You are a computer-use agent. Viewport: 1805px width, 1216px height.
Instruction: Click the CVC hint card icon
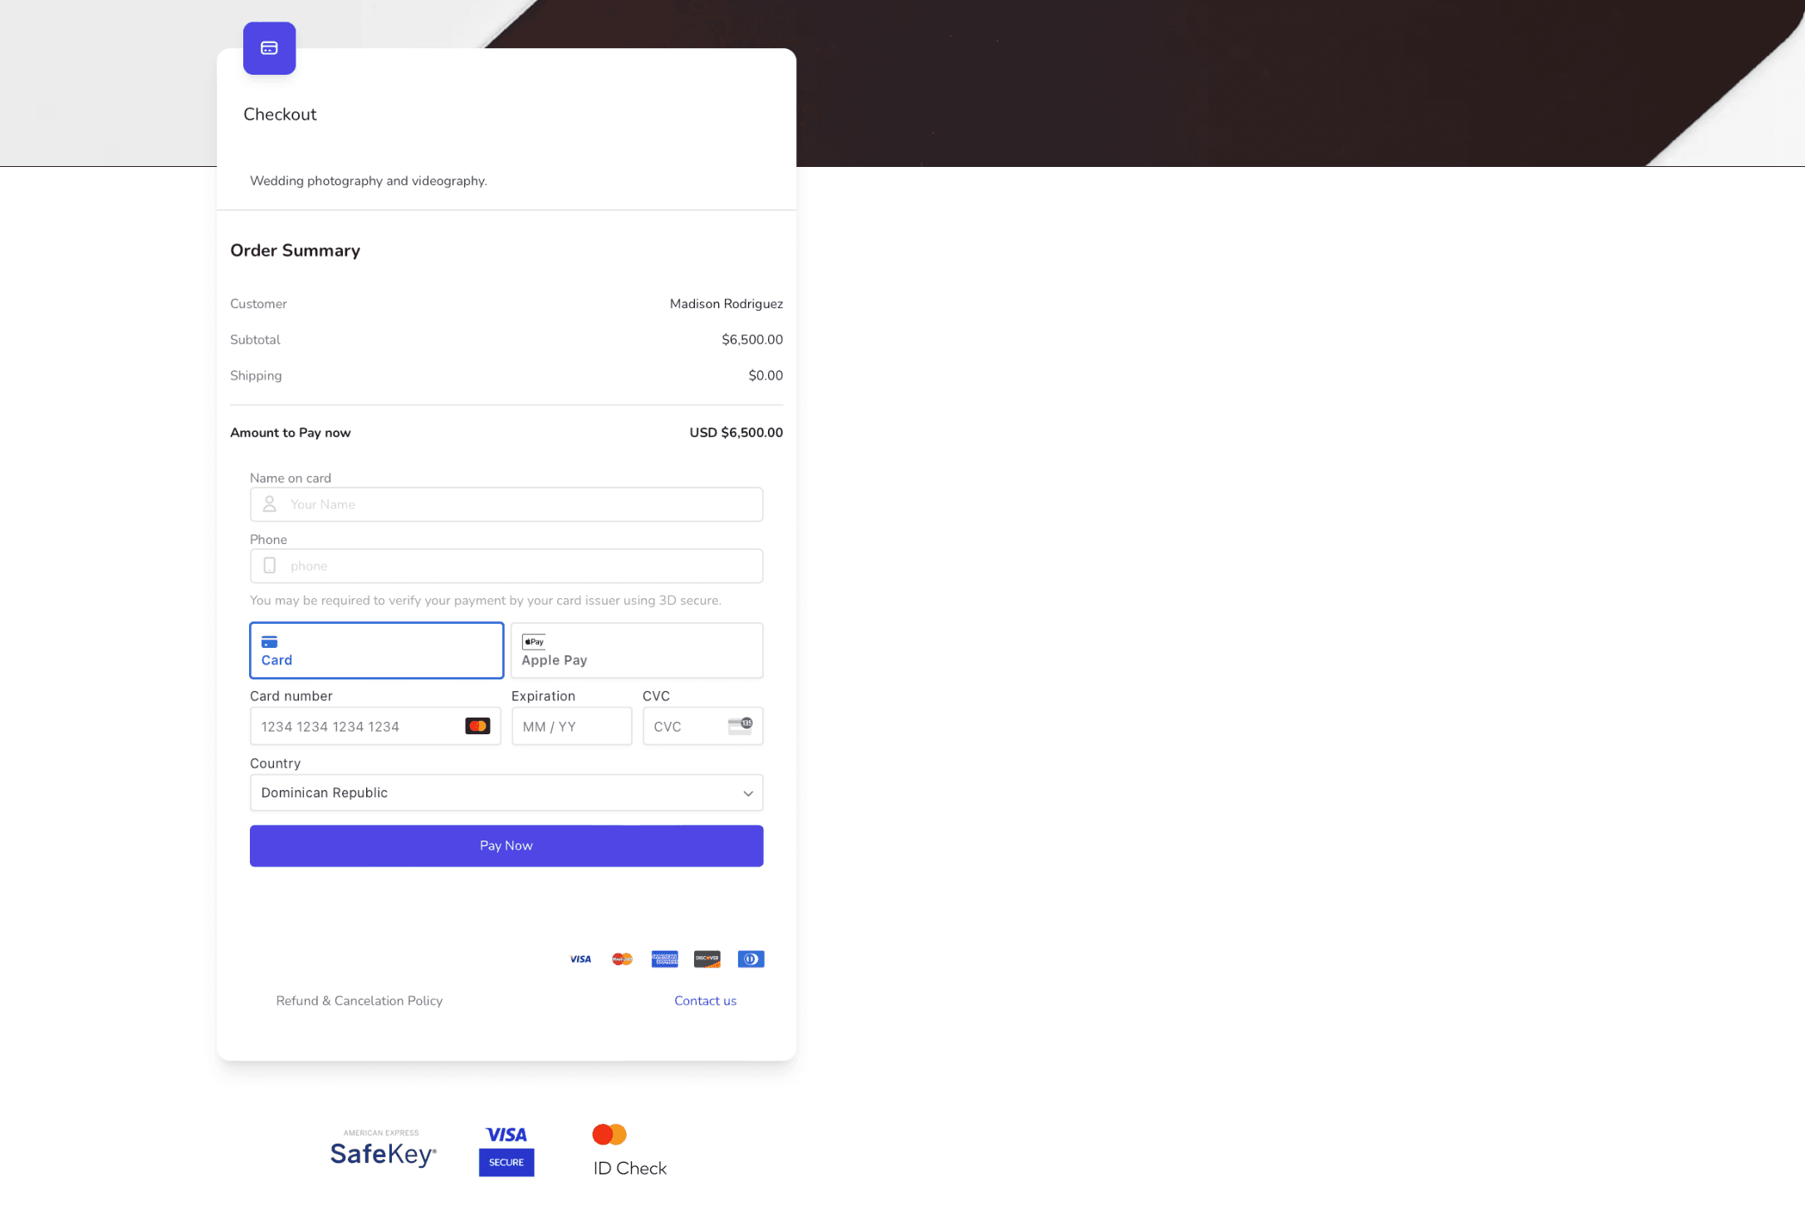[740, 726]
